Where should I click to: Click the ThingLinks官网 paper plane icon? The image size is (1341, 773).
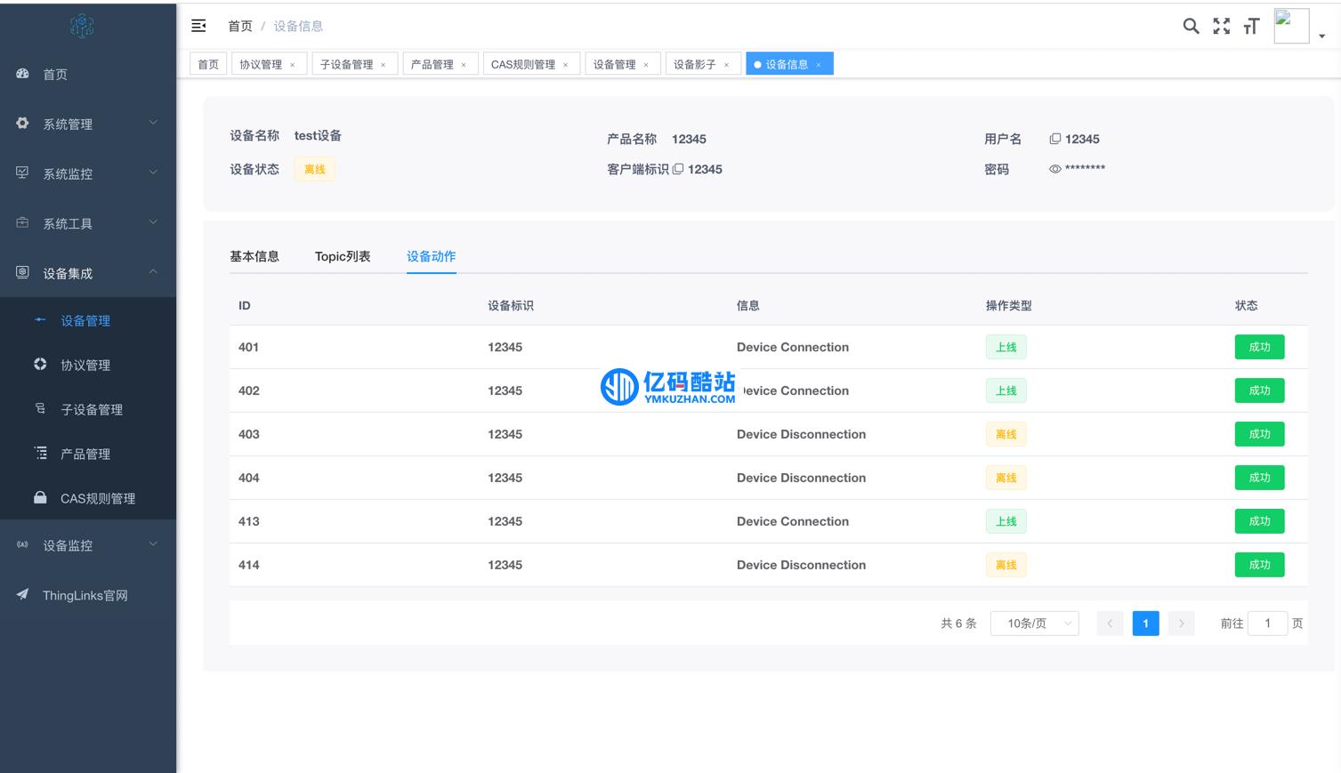click(23, 594)
